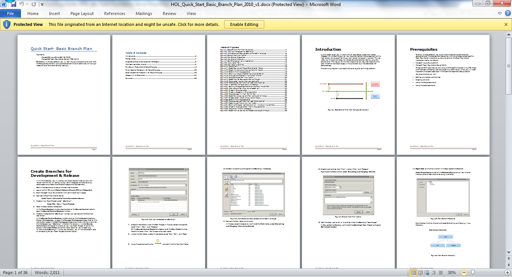Switch to the Insert ribbon tab
Viewport: 512px width, 277px height.
click(54, 14)
